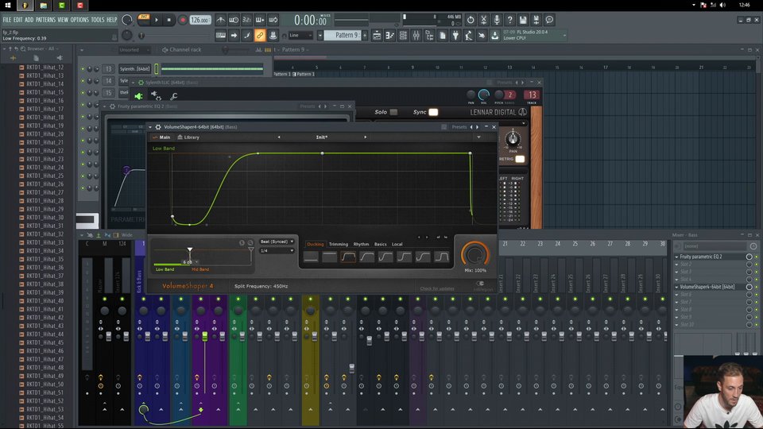This screenshot has height=429, width=763.
Task: Select the Basics preset category
Action: [381, 244]
